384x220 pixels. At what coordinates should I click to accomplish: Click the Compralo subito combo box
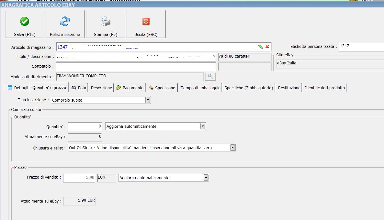101,100
